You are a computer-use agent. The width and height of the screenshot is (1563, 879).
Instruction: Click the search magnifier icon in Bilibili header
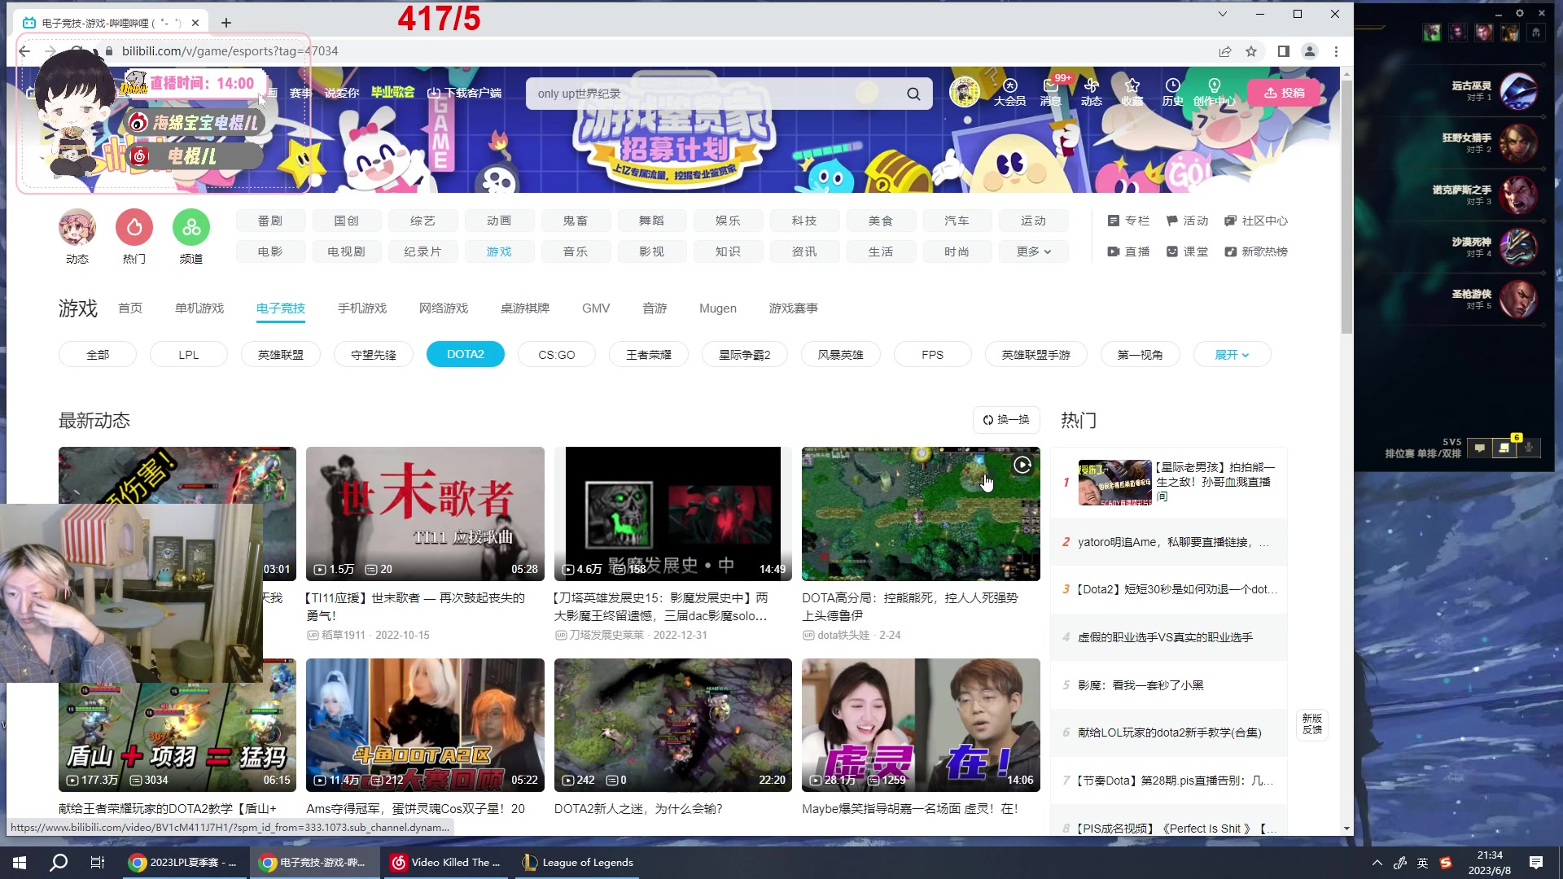[x=913, y=94]
